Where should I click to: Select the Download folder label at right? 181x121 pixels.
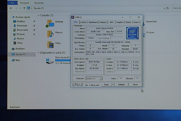pos(151,21)
